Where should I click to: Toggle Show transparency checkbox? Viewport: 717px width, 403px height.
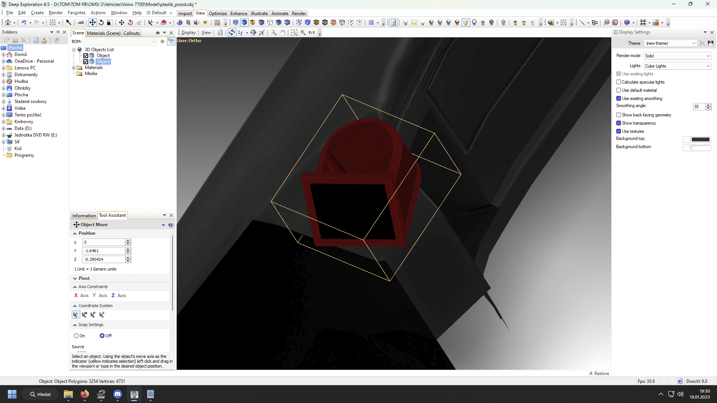pyautogui.click(x=618, y=123)
